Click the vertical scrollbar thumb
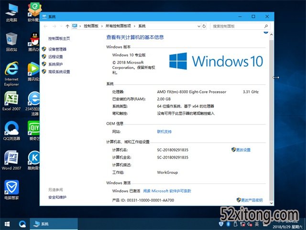Screen dimensions: 306x230 271,120
